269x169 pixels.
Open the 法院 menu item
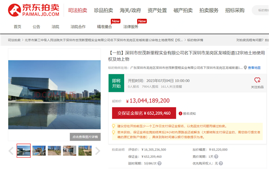[x=56, y=26]
